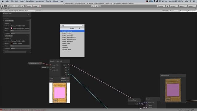Choose Saturation from search results

72,47
